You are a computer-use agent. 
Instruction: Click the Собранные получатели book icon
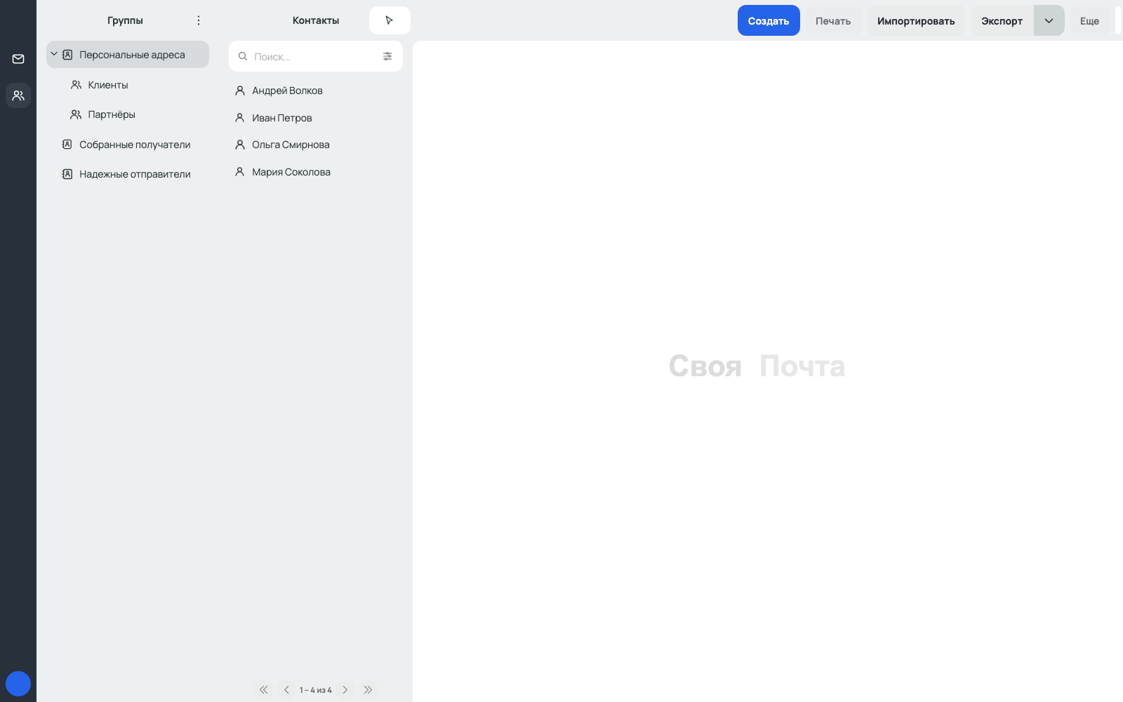(67, 145)
